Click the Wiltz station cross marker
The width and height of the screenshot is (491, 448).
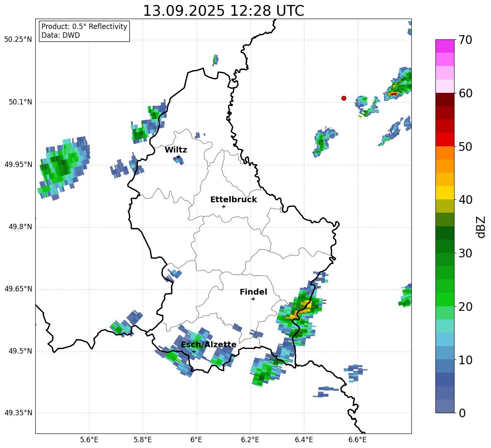point(178,157)
